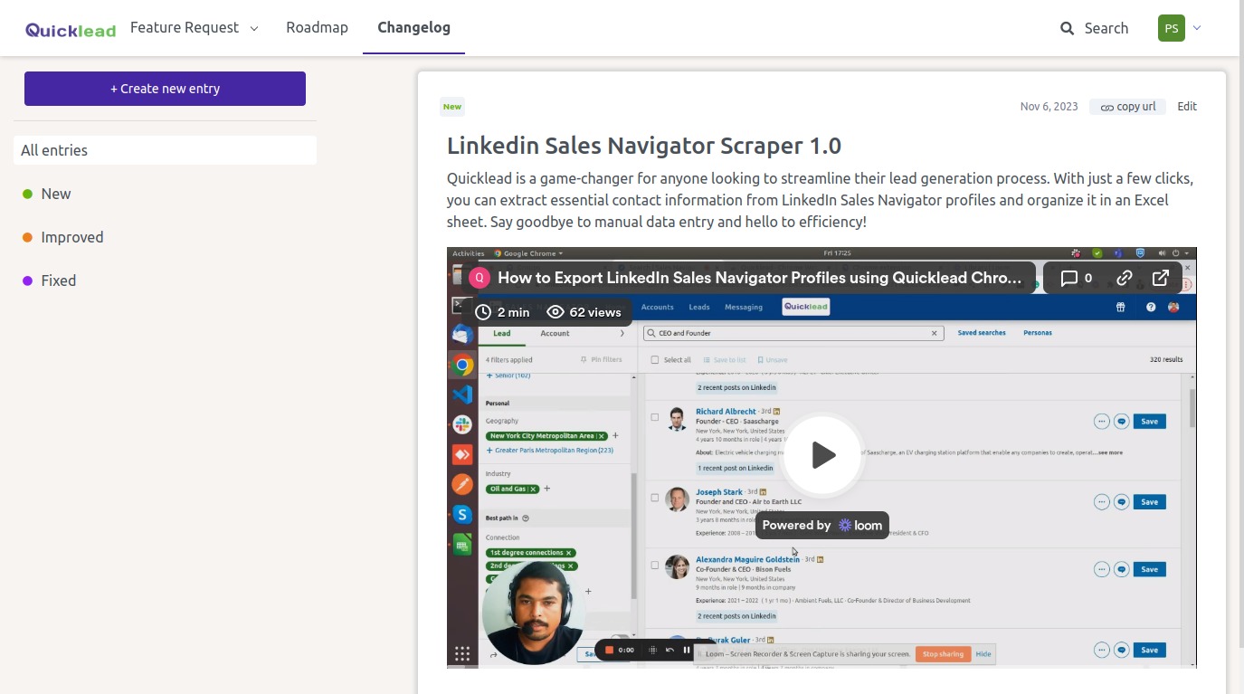This screenshot has height=694, width=1244.
Task: Filter changelog by Fixed entries
Action: (x=50, y=280)
